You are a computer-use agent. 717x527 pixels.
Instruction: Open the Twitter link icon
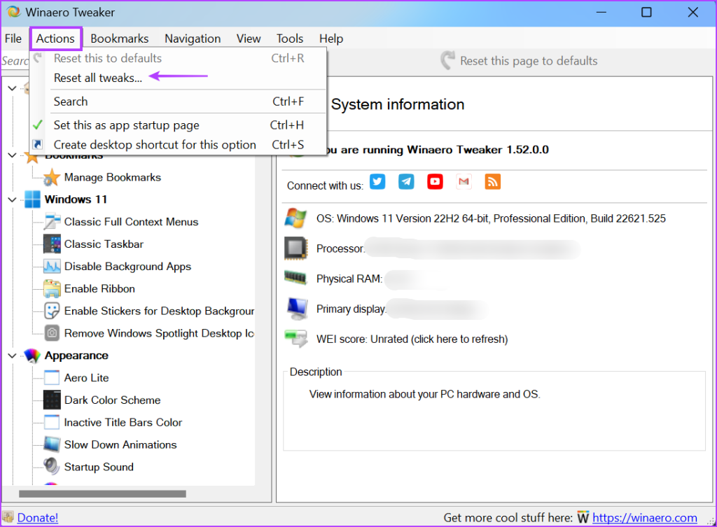377,181
